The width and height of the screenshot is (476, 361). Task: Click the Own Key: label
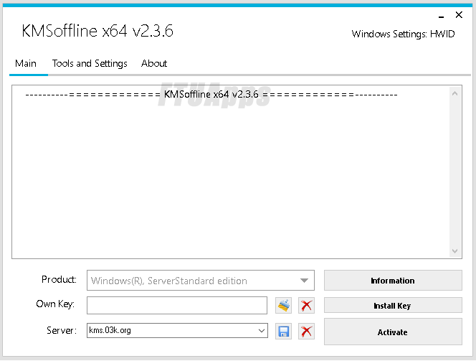coord(55,304)
